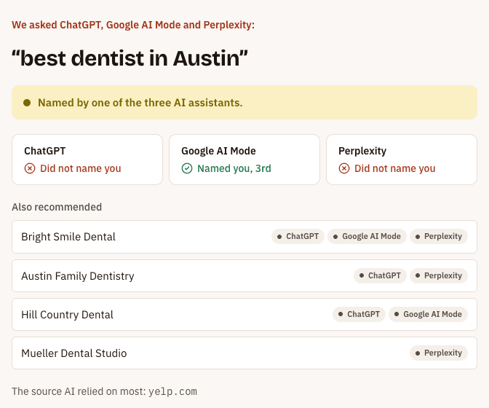Select ChatGPT tag on Bright Smile Dental row
This screenshot has width=489, height=408.
(298, 236)
